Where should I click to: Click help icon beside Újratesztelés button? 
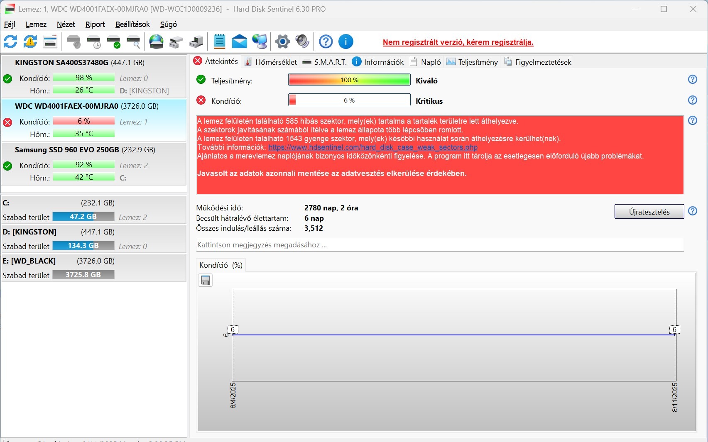pos(693,211)
